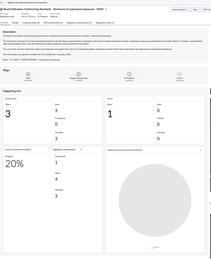The image size is (211, 259).
Task: Click the Action tasks In progress count
Action: 56,124
